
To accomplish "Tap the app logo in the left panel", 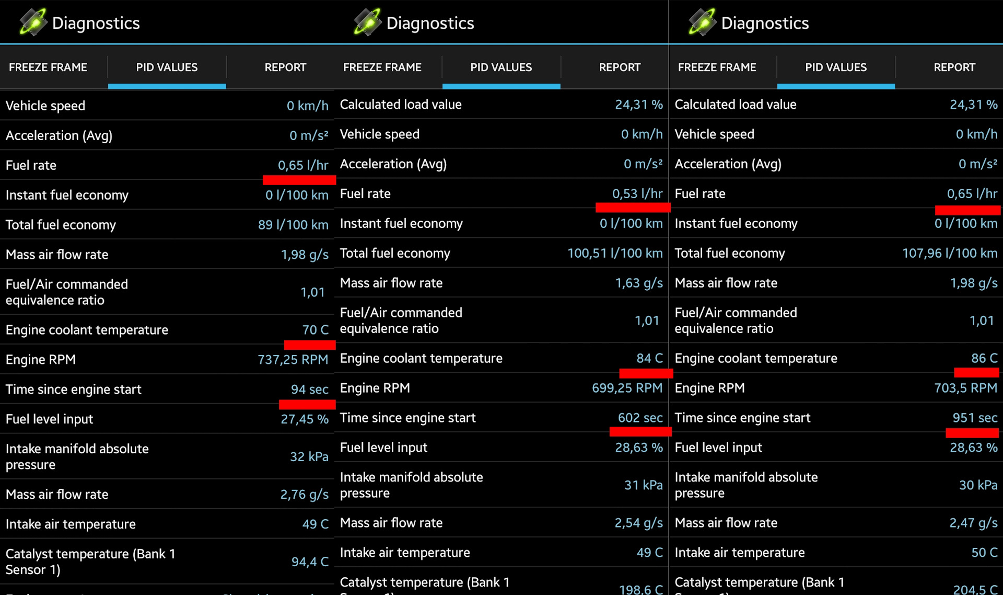I will point(33,22).
